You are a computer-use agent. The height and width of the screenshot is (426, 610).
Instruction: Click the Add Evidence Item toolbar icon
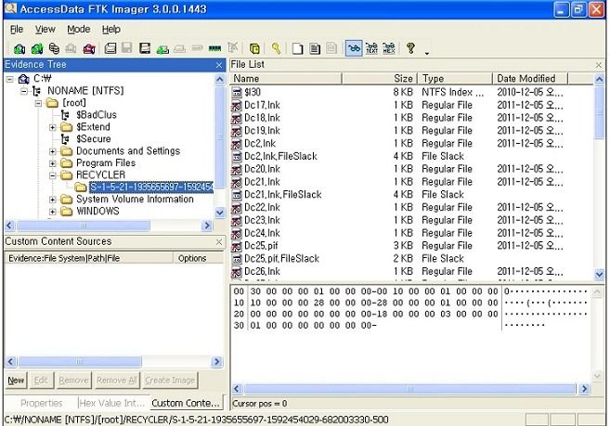coord(19,48)
